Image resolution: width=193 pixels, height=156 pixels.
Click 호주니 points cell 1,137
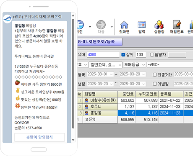(x=127, y=107)
